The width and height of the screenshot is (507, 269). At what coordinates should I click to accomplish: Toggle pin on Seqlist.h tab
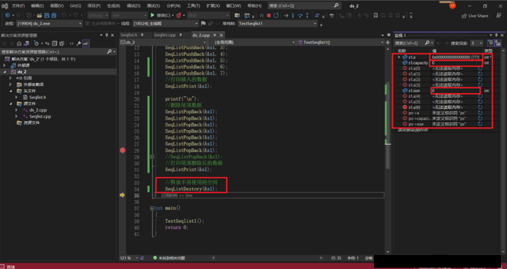tap(142, 35)
